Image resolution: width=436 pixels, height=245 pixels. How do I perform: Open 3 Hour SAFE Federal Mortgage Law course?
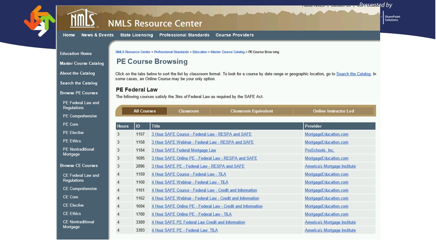tap(184, 150)
